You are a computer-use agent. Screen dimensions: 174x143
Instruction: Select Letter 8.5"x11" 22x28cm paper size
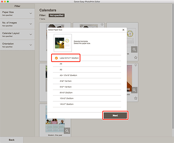[x=87, y=58]
